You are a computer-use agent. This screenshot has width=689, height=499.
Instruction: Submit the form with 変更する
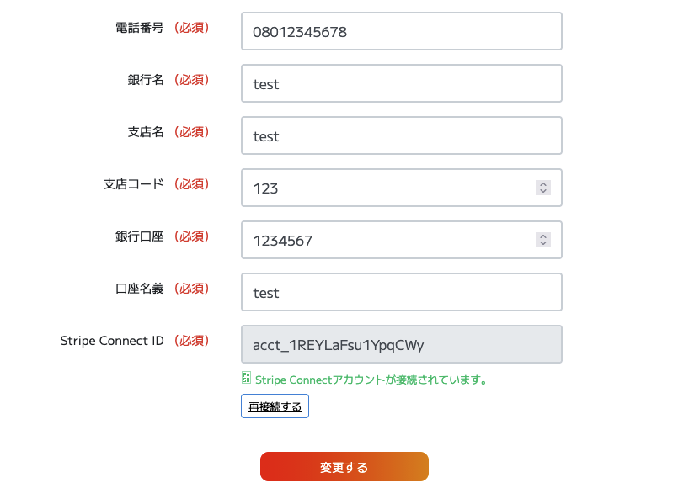[x=344, y=467]
